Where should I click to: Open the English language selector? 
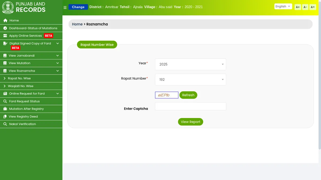(x=283, y=6)
